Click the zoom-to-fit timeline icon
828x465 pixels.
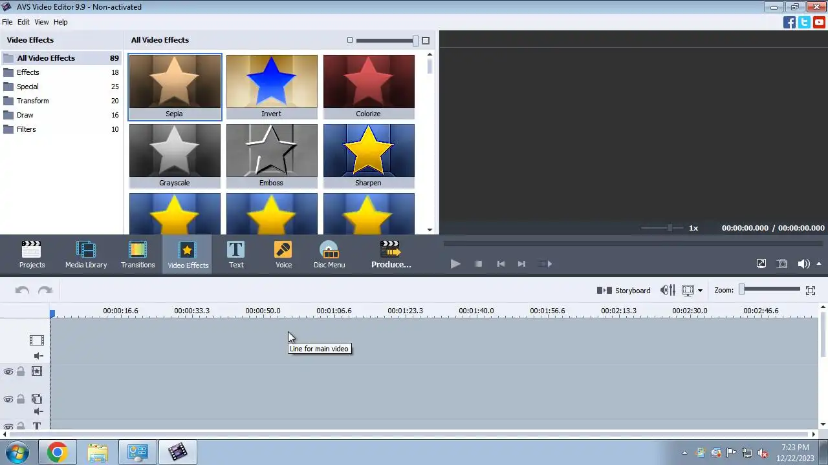[811, 291]
